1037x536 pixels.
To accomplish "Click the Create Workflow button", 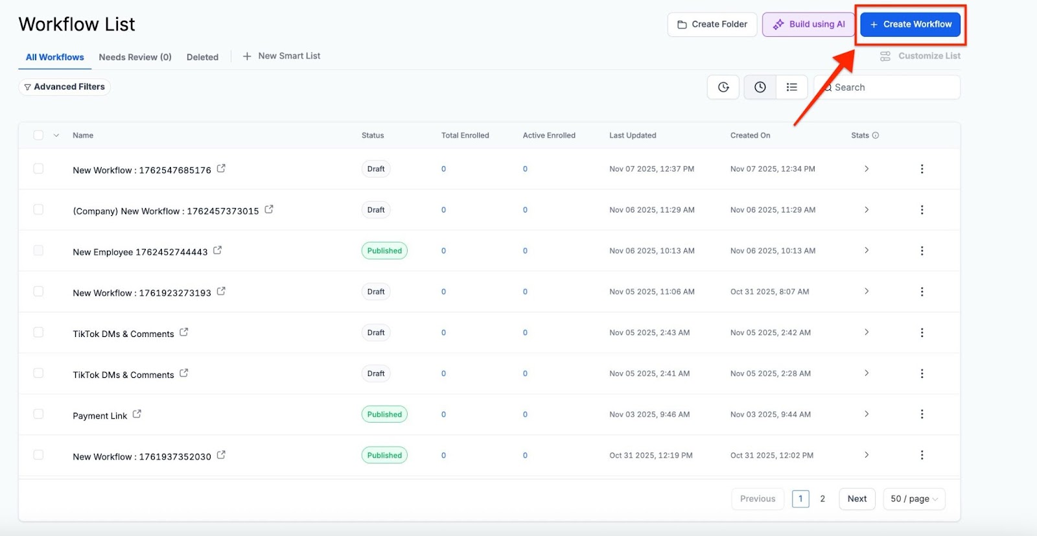I will pos(911,25).
